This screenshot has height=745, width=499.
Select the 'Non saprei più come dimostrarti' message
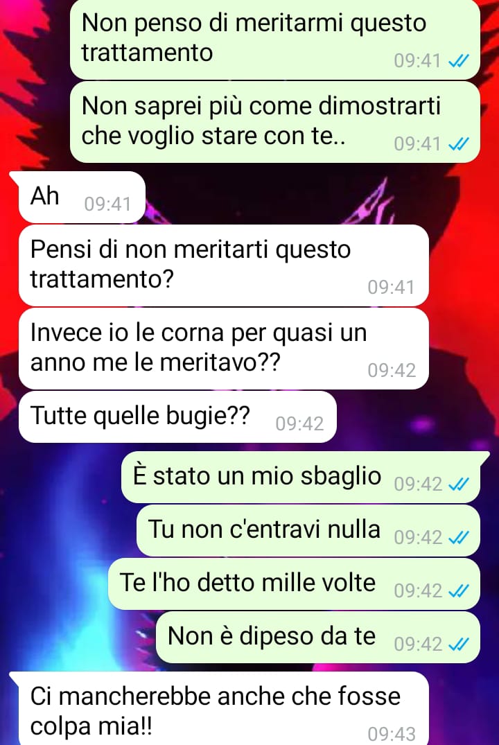click(x=275, y=122)
